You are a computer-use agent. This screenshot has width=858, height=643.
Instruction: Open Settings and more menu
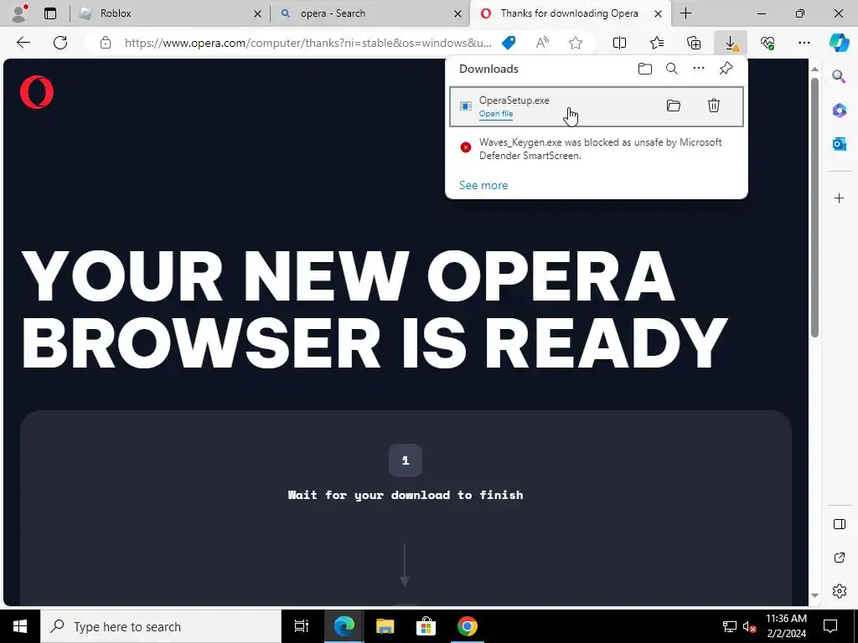pos(804,43)
